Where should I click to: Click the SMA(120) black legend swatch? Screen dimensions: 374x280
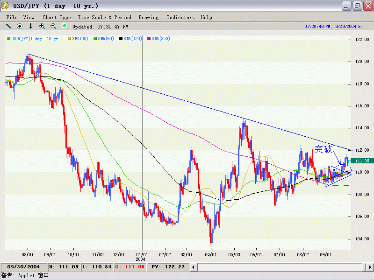121,39
